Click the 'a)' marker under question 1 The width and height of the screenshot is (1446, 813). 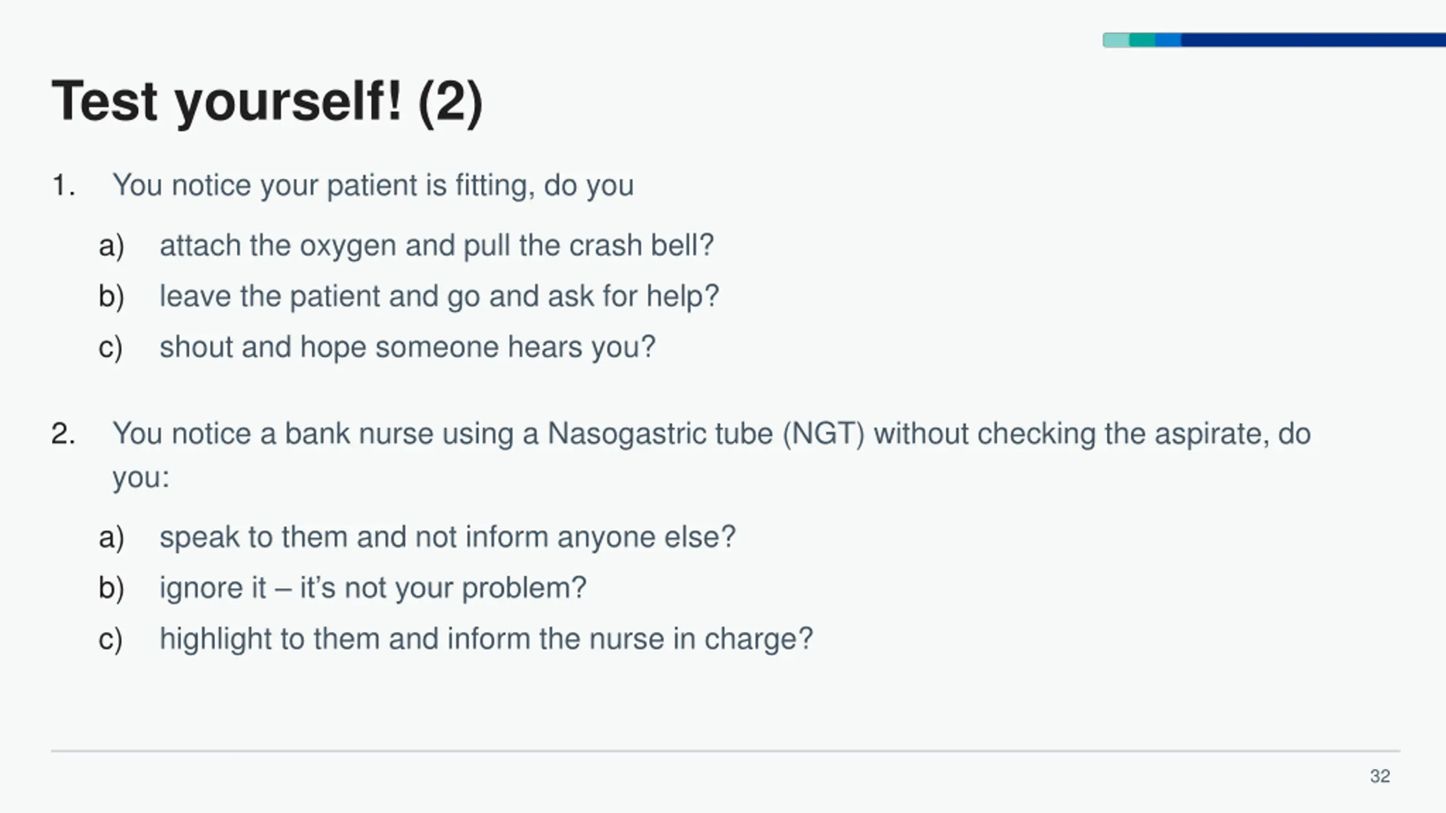pyautogui.click(x=111, y=247)
